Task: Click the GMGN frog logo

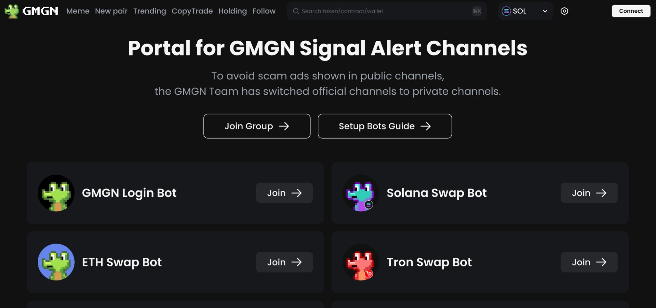Action: [x=12, y=11]
